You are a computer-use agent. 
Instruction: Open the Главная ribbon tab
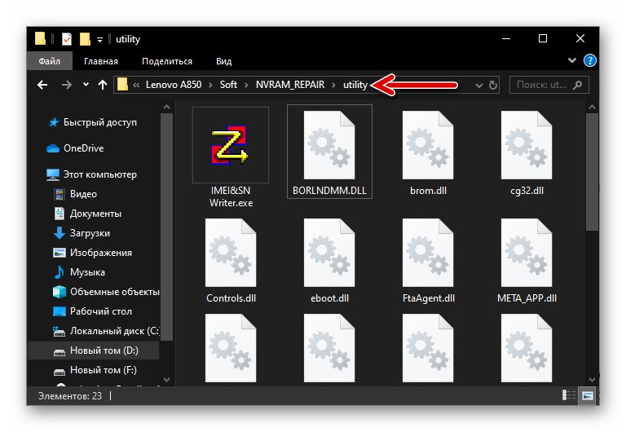point(101,61)
